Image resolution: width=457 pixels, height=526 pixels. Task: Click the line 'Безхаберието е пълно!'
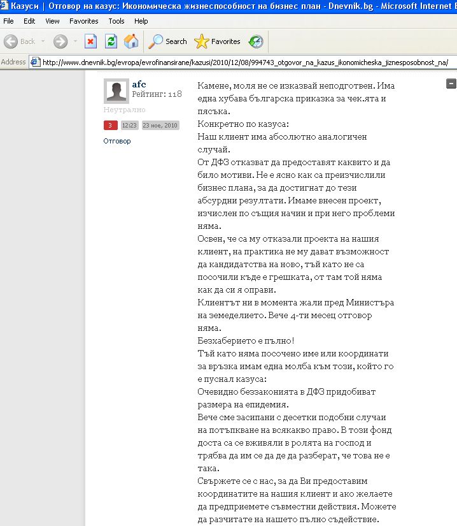tap(246, 341)
